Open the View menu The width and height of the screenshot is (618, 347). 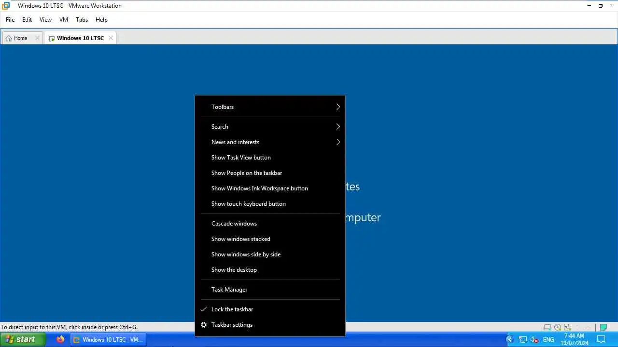[x=45, y=20]
